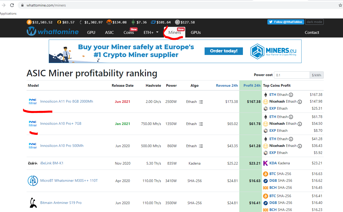Expand Ethash coin list for A10 Pro 500Mh

(201, 146)
